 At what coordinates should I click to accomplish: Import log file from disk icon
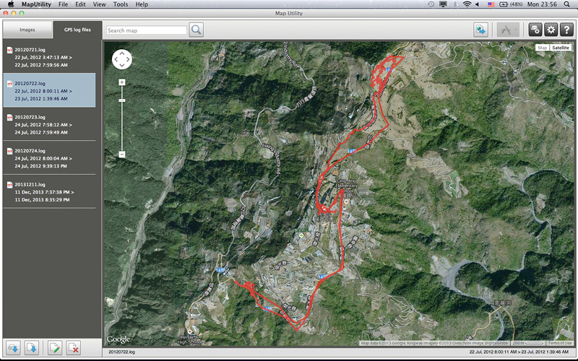pos(32,349)
